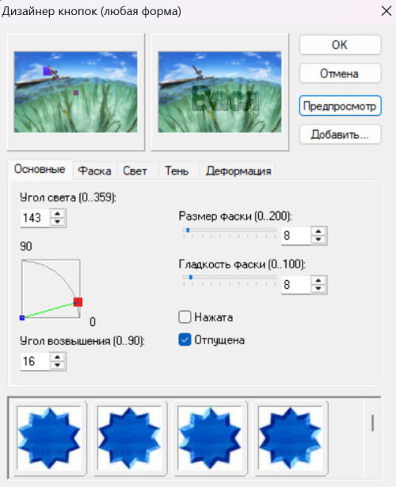
Task: Uncheck the Отпущена checkbox
Action: (x=185, y=339)
